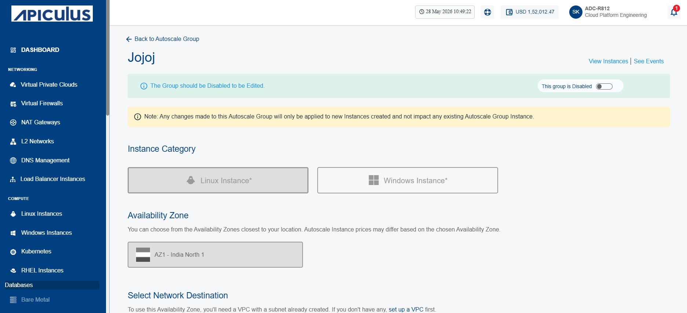Select the Linux Instance category card

click(x=218, y=180)
